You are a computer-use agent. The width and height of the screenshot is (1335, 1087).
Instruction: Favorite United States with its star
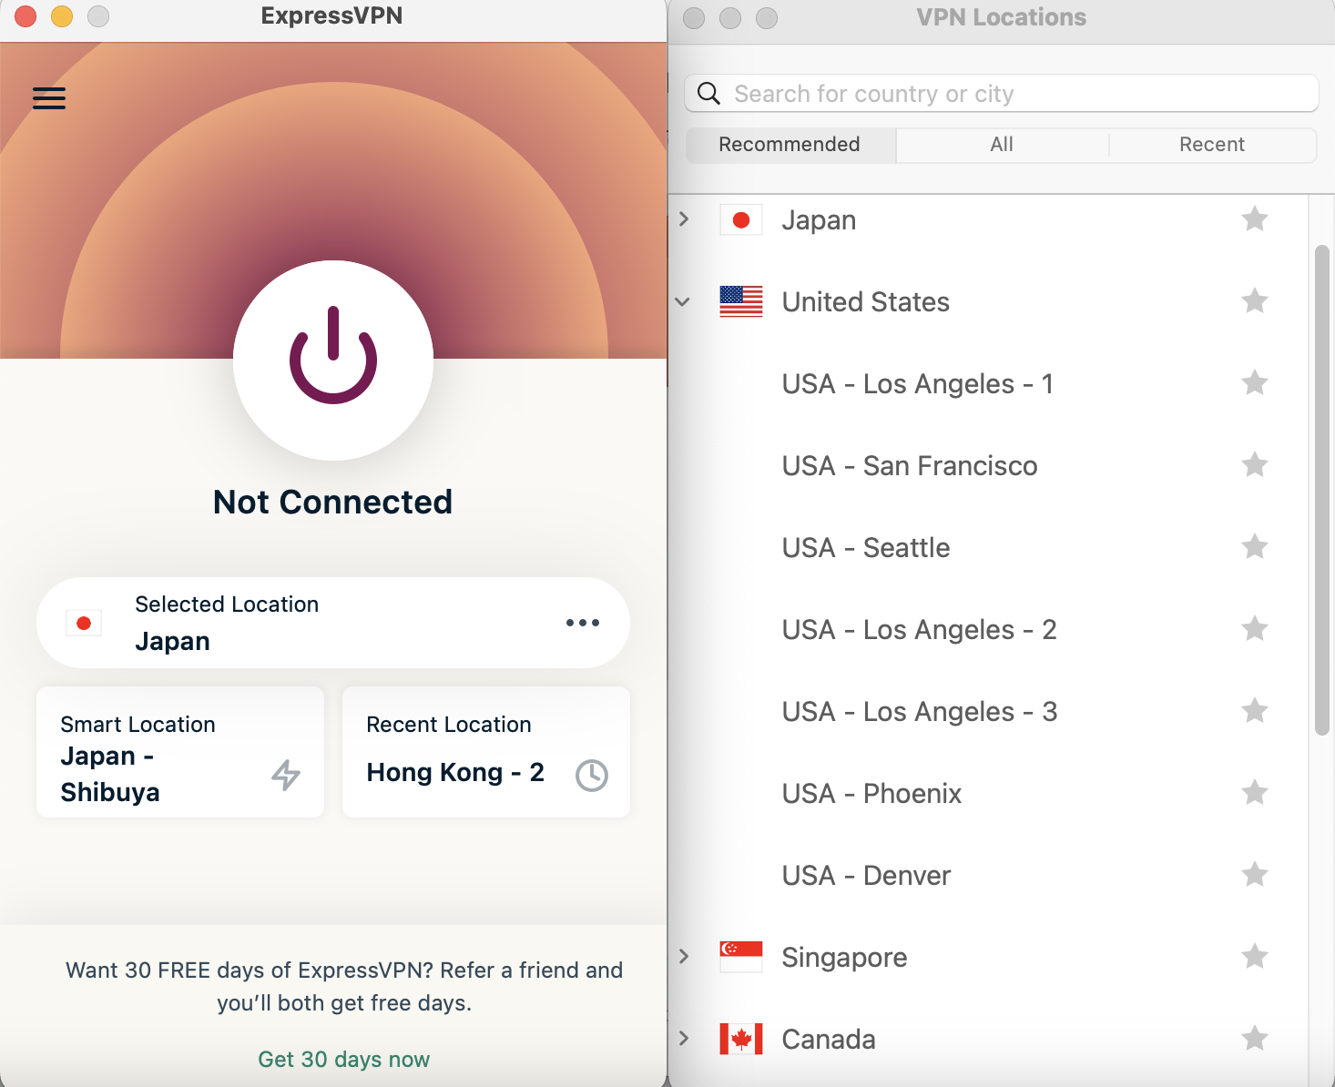[1255, 300]
